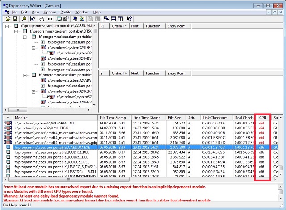The image size is (286, 210).
Task: Collapse the second system32\KERN tree node
Action: (34, 92)
